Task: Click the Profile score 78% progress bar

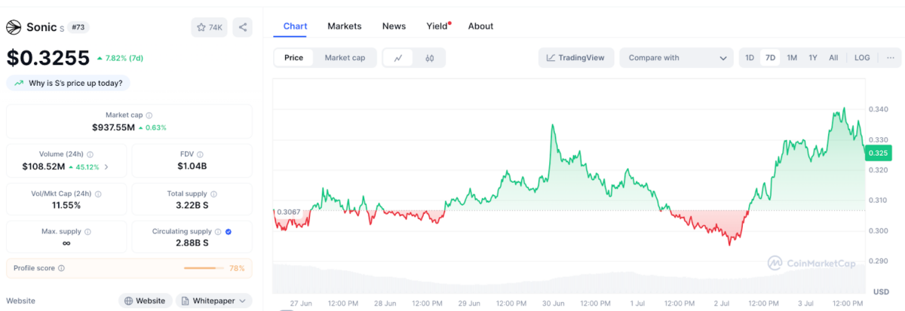Action: click(x=204, y=268)
